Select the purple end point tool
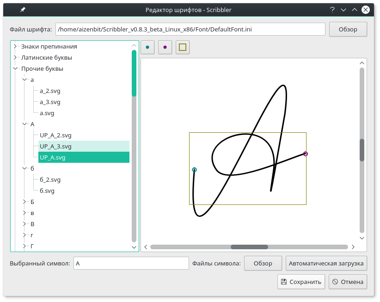This screenshot has width=380, height=302. point(165,47)
